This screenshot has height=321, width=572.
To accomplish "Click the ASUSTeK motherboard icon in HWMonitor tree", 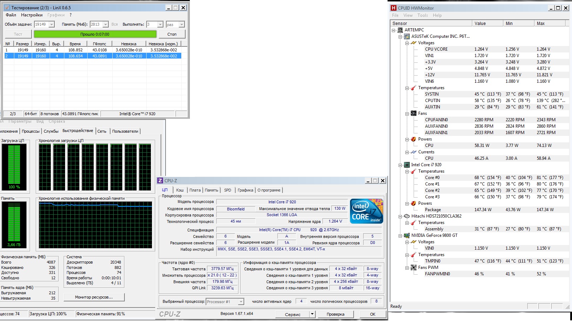I will click(407, 36).
